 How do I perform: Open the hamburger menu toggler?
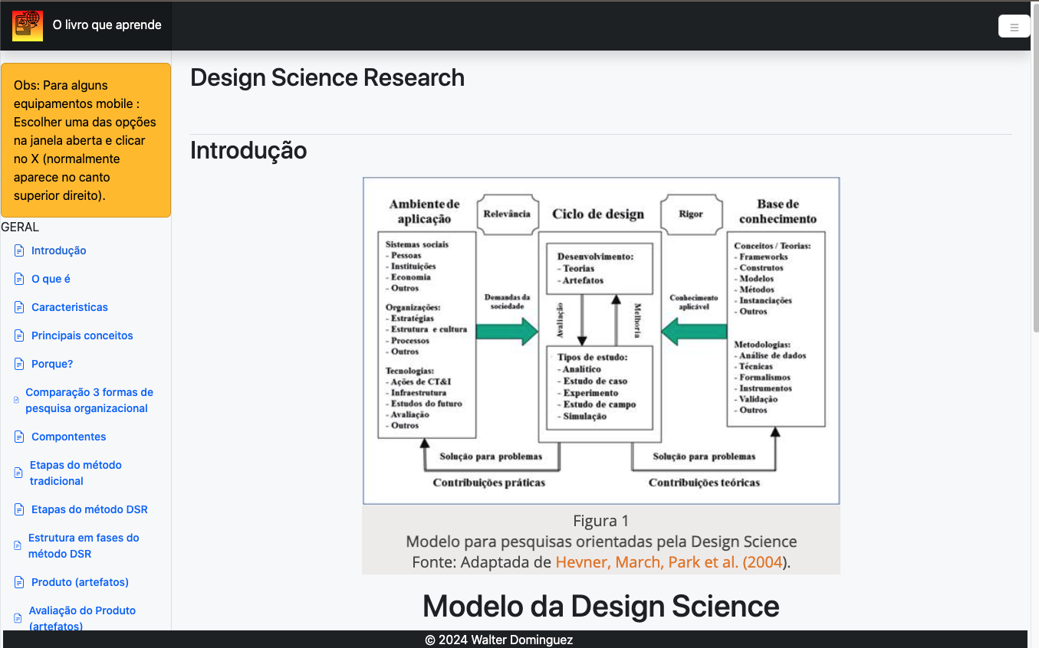(1014, 26)
